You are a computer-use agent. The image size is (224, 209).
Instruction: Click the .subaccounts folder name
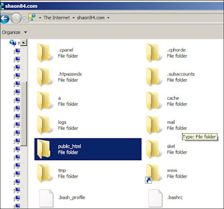(x=181, y=74)
